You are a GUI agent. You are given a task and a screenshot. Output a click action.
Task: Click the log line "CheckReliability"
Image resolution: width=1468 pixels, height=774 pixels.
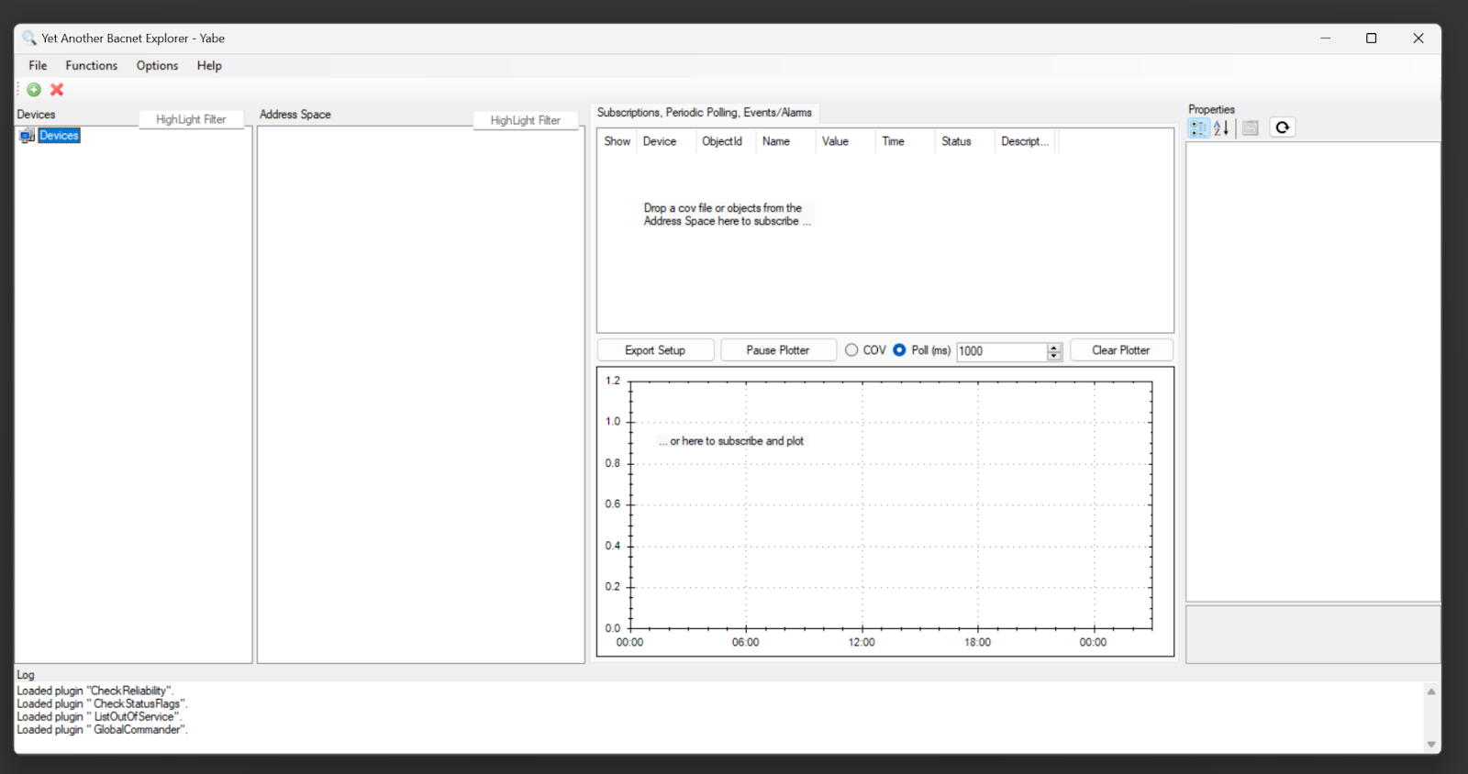click(95, 691)
